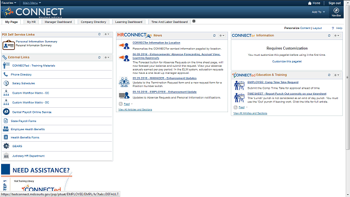Image resolution: width=350 pixels, height=197 pixels.
Task: Open the Main Menu dropdown
Action: click(32, 3)
